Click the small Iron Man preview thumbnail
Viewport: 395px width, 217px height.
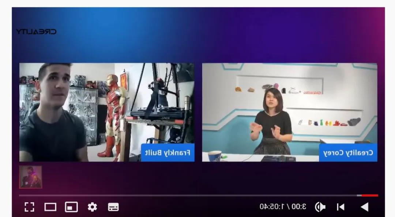(x=31, y=177)
